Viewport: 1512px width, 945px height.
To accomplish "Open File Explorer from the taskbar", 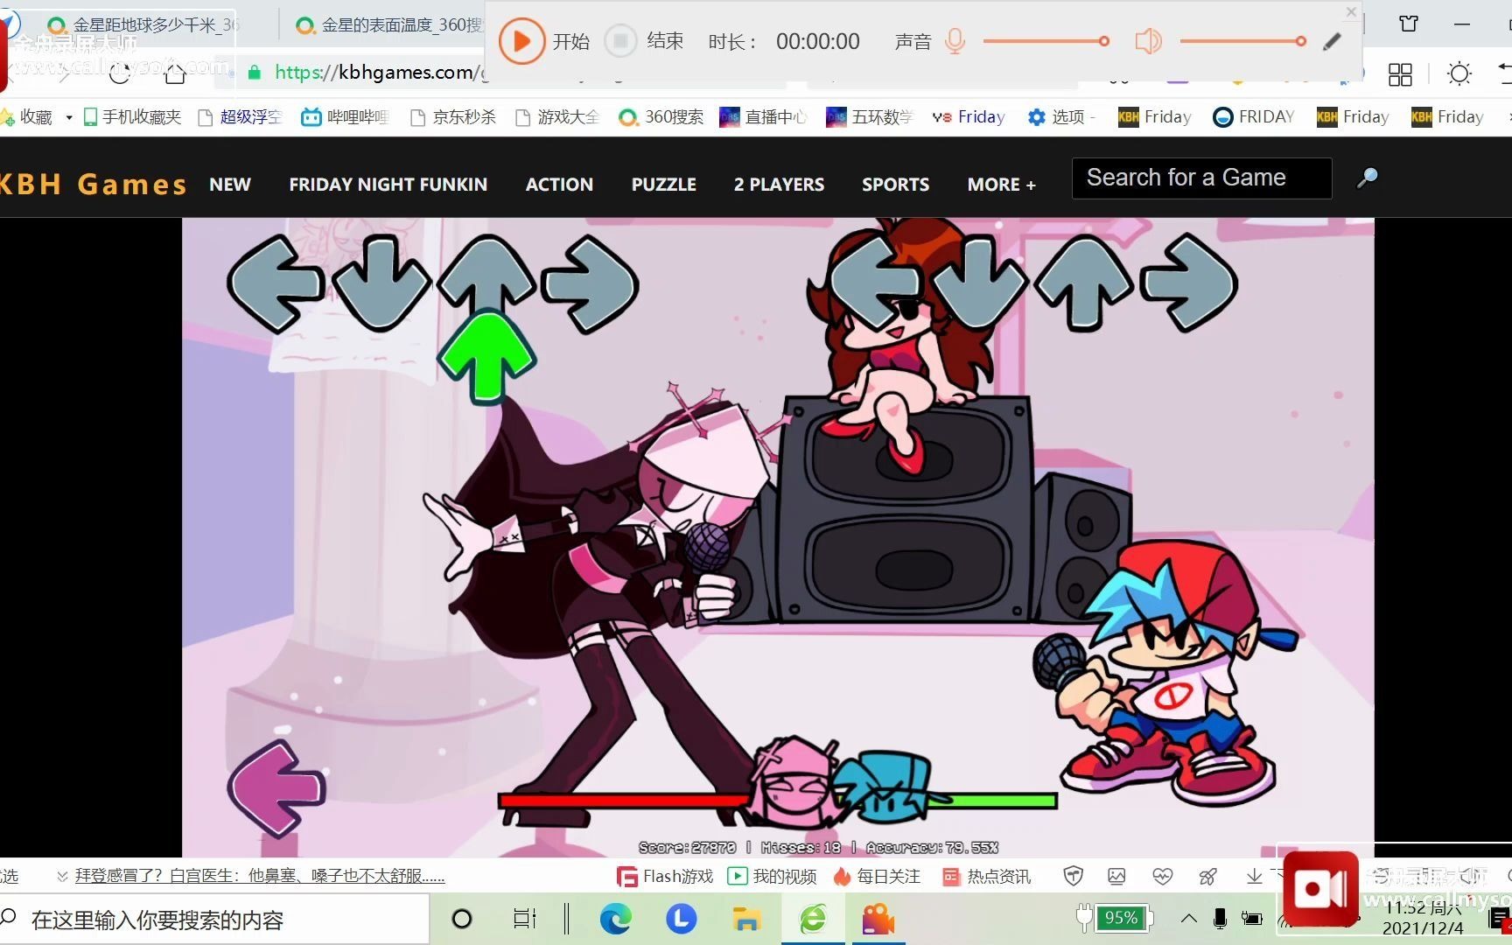I will [746, 919].
